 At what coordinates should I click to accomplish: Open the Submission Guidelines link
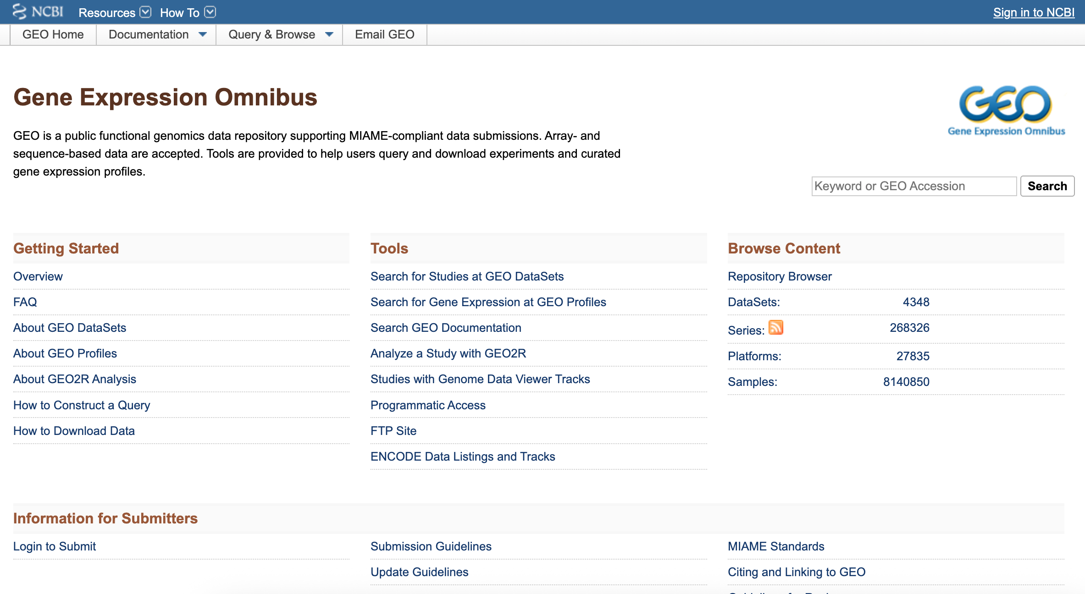click(431, 546)
